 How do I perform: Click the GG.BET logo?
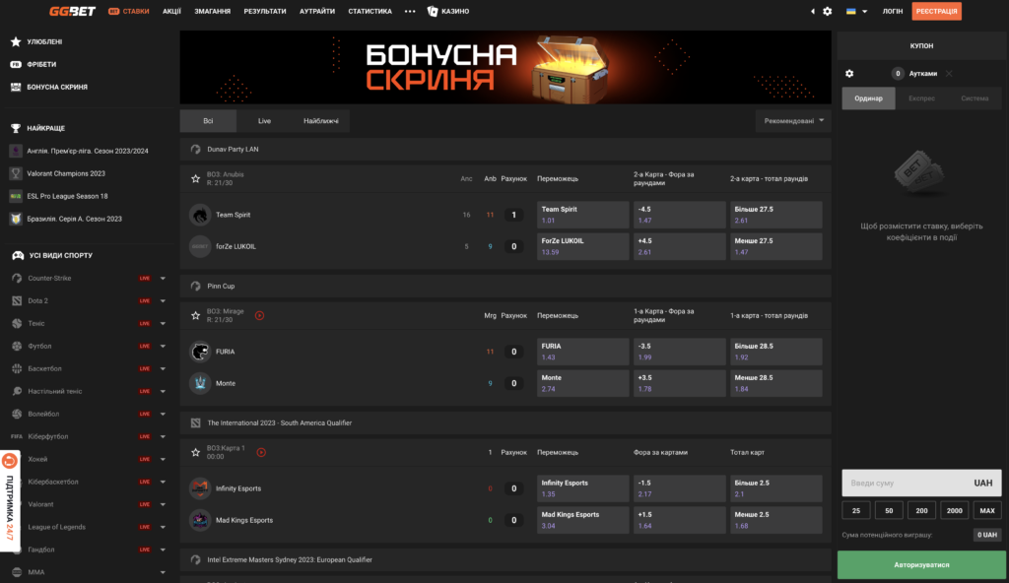pyautogui.click(x=72, y=11)
